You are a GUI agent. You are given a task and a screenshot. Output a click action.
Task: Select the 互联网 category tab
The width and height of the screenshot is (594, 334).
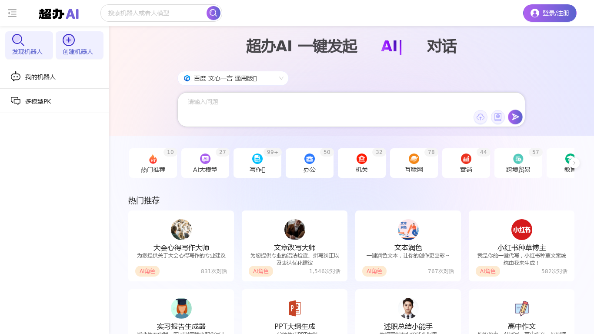[414, 163]
